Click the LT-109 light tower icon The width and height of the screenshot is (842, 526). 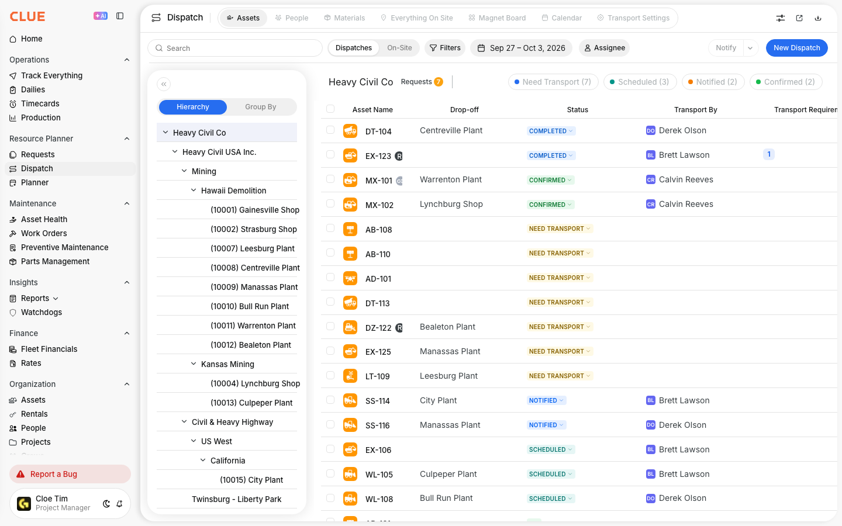tap(350, 376)
